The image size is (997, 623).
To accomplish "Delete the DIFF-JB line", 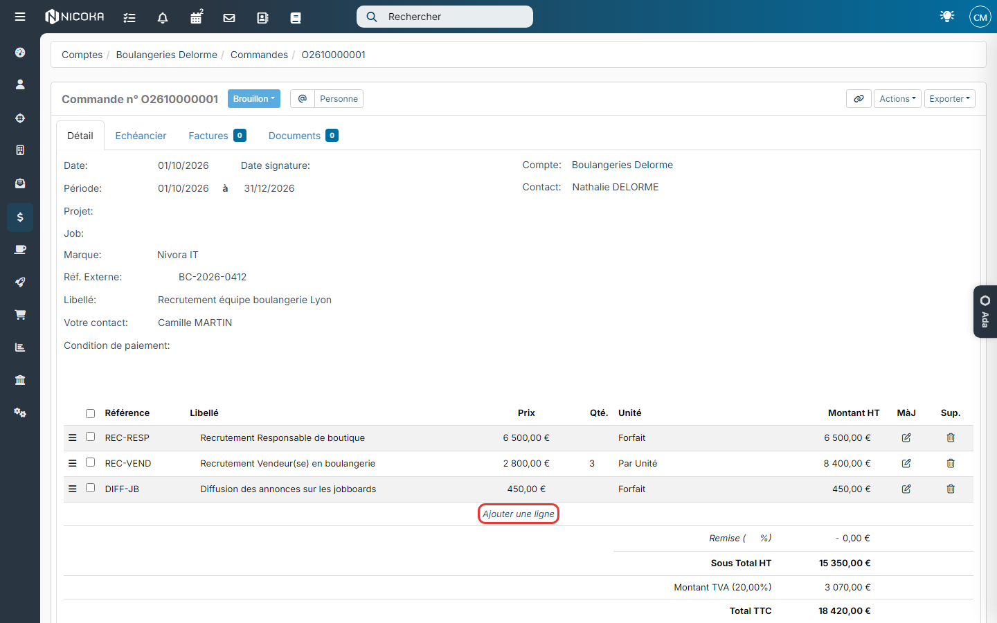I will click(951, 489).
